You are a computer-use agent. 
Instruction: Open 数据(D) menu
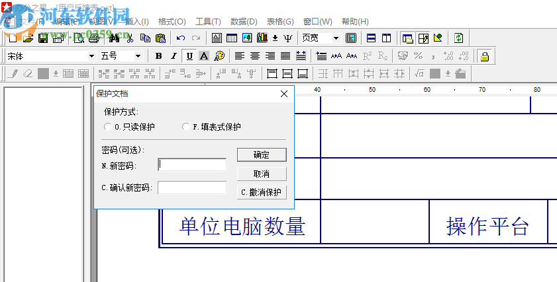click(244, 22)
